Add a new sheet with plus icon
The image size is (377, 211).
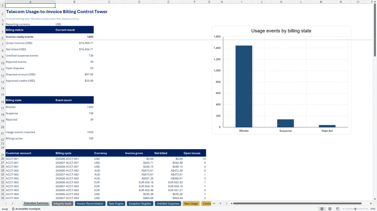click(220, 203)
